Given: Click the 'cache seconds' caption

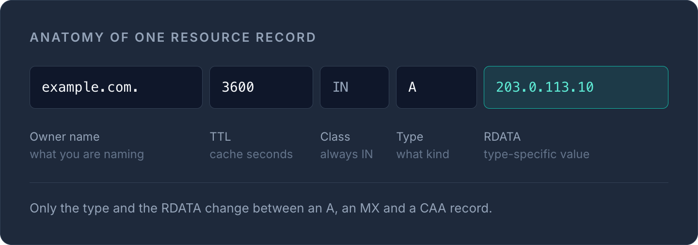Looking at the screenshot, I should tap(251, 154).
